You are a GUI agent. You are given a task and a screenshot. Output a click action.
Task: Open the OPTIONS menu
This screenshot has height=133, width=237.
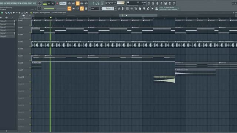[x=24, y=3]
